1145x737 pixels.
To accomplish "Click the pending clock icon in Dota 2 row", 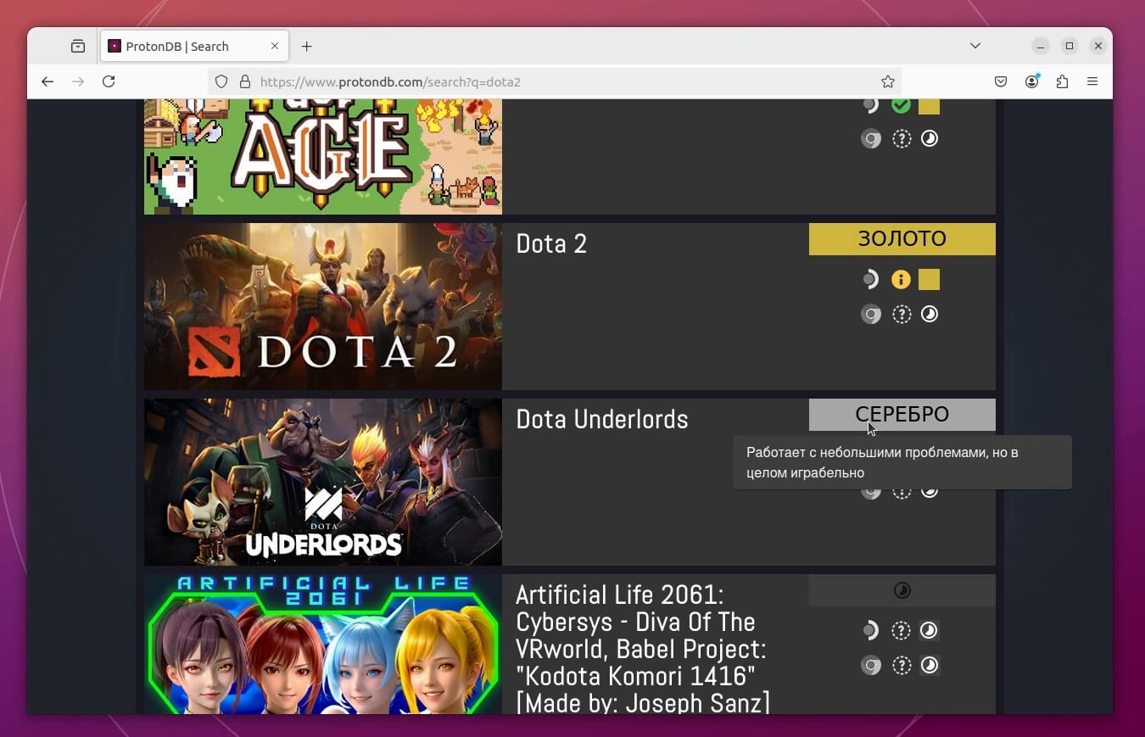I will coord(930,314).
